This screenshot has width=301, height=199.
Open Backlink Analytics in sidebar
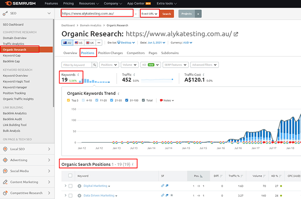point(15,113)
